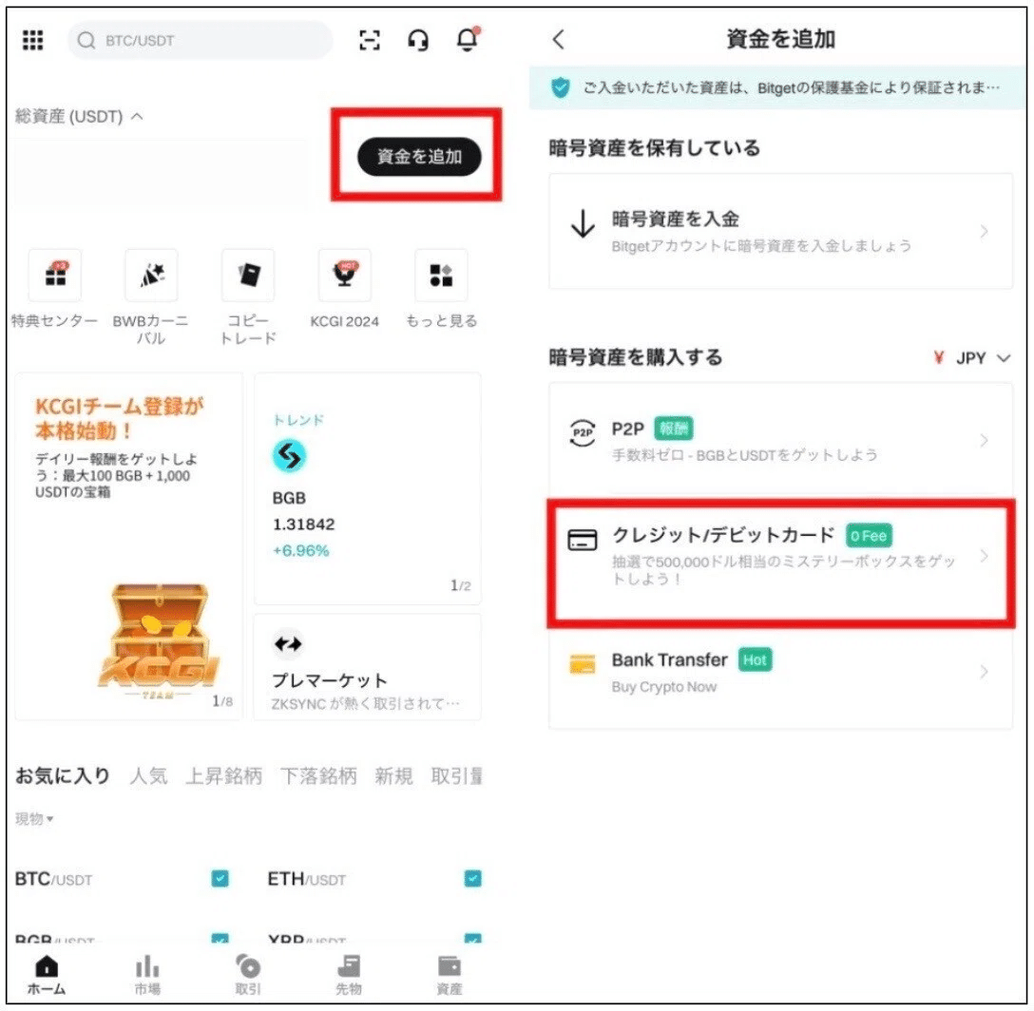Open 特典センター rewards center

click(x=54, y=275)
